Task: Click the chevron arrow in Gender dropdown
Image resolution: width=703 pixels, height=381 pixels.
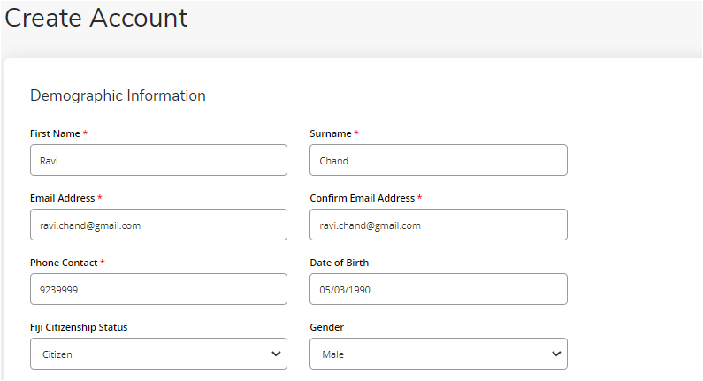Action: point(556,354)
